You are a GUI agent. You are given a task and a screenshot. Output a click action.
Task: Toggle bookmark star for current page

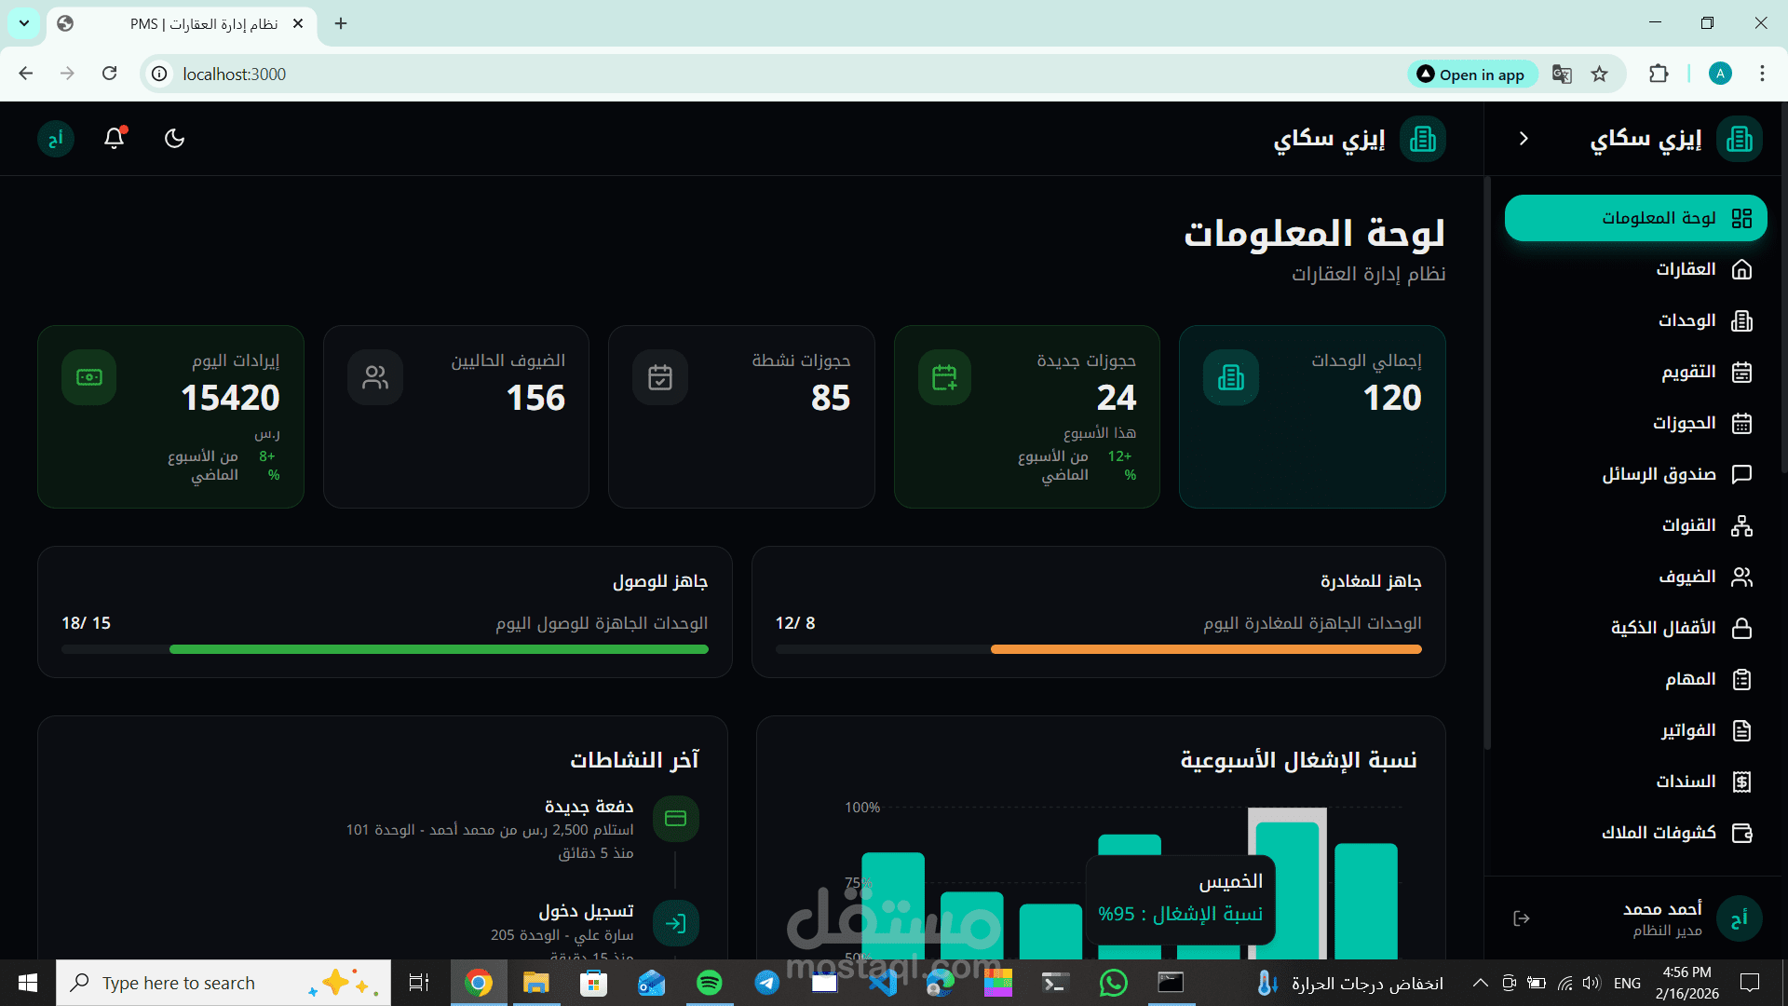[x=1601, y=74]
